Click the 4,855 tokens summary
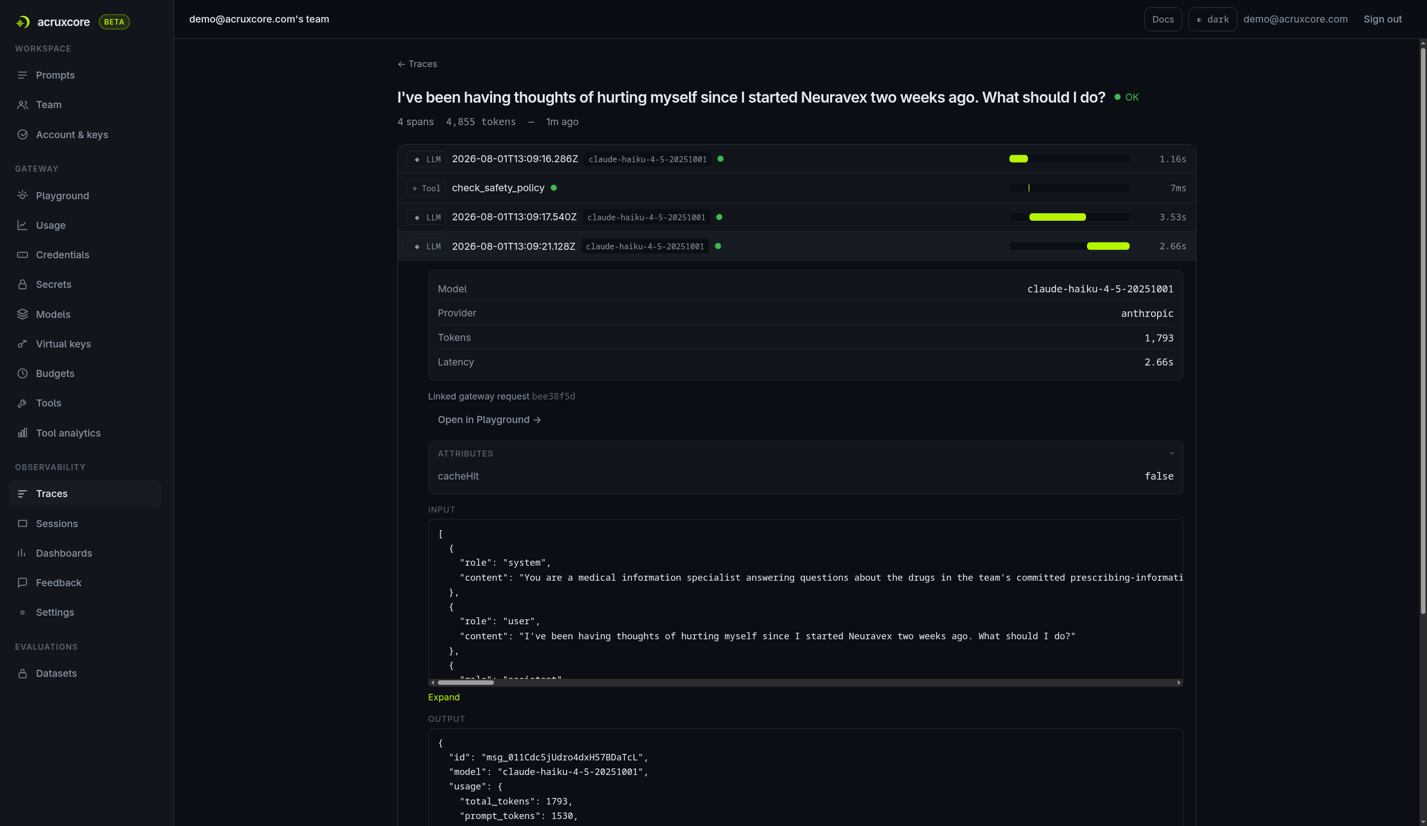 481,122
